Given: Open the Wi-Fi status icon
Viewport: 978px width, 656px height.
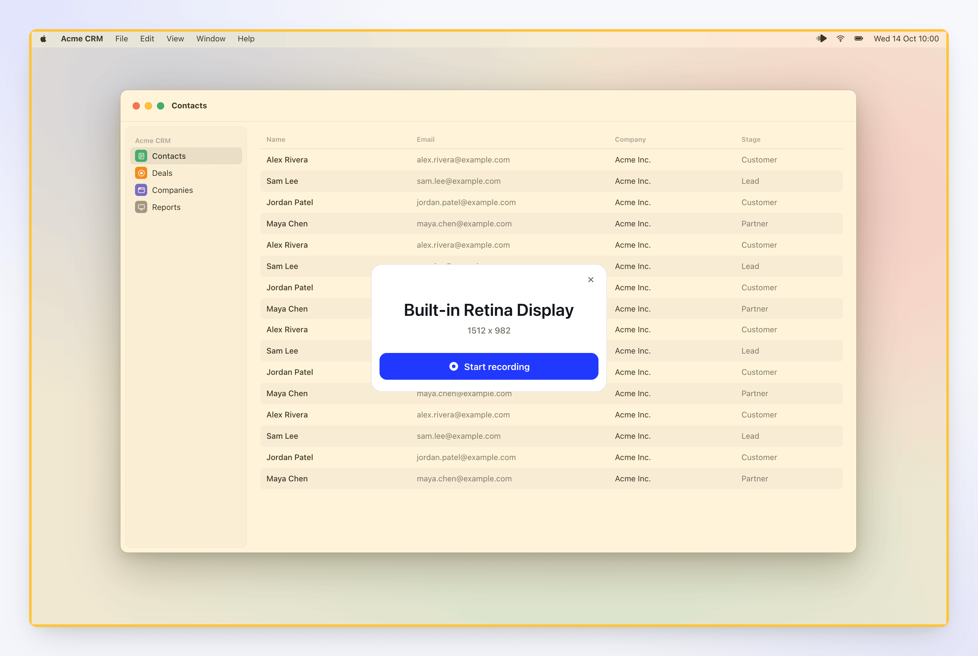Looking at the screenshot, I should tap(840, 38).
